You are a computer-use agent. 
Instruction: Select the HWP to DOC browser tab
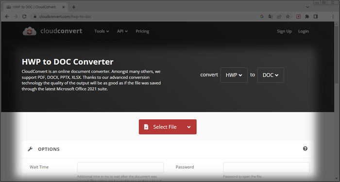coord(36,7)
